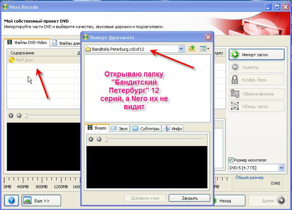Click the Назад button

click(x=229, y=201)
